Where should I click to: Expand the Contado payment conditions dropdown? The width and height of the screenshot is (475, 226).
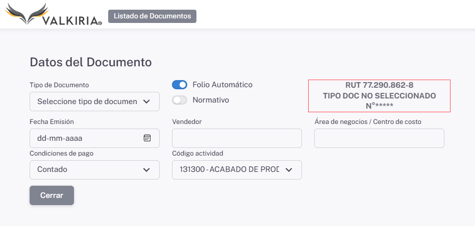coord(87,170)
